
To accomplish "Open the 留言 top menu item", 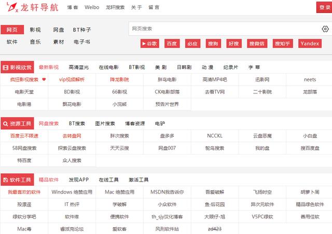I will pyautogui.click(x=154, y=7).
